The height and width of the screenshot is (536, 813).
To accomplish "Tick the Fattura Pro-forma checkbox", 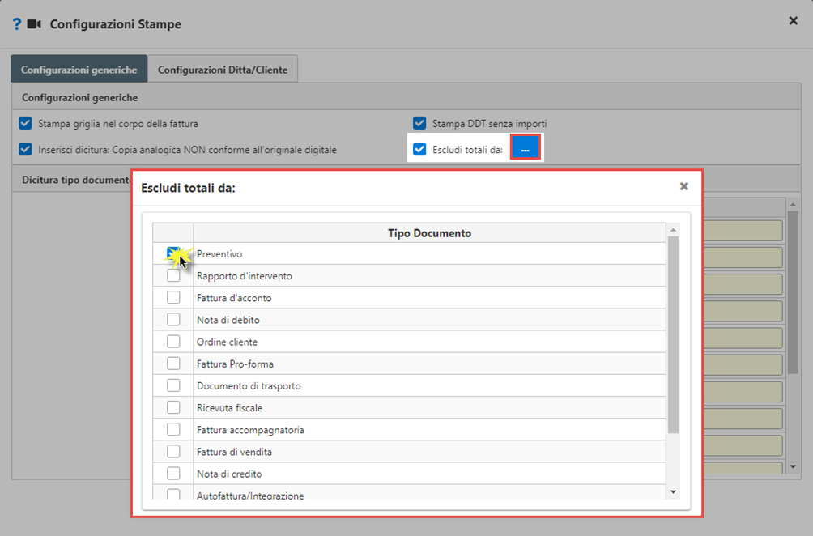I will pos(174,364).
